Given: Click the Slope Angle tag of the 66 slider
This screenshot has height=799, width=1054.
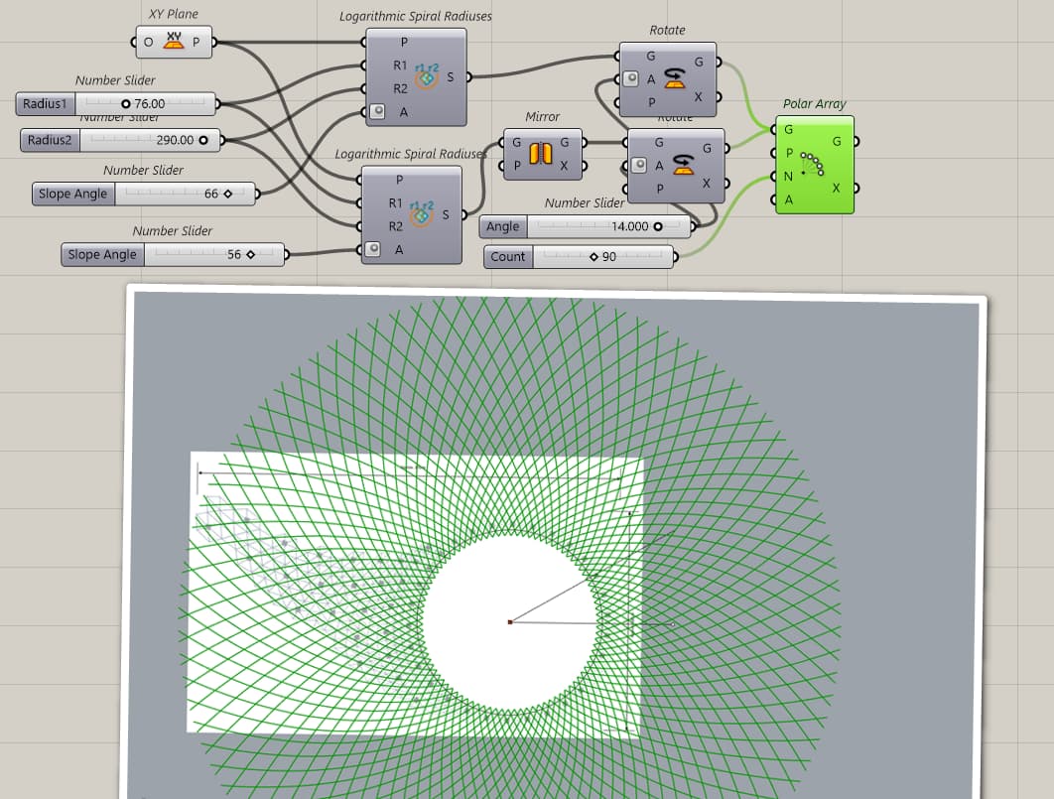Looking at the screenshot, I should pyautogui.click(x=71, y=194).
